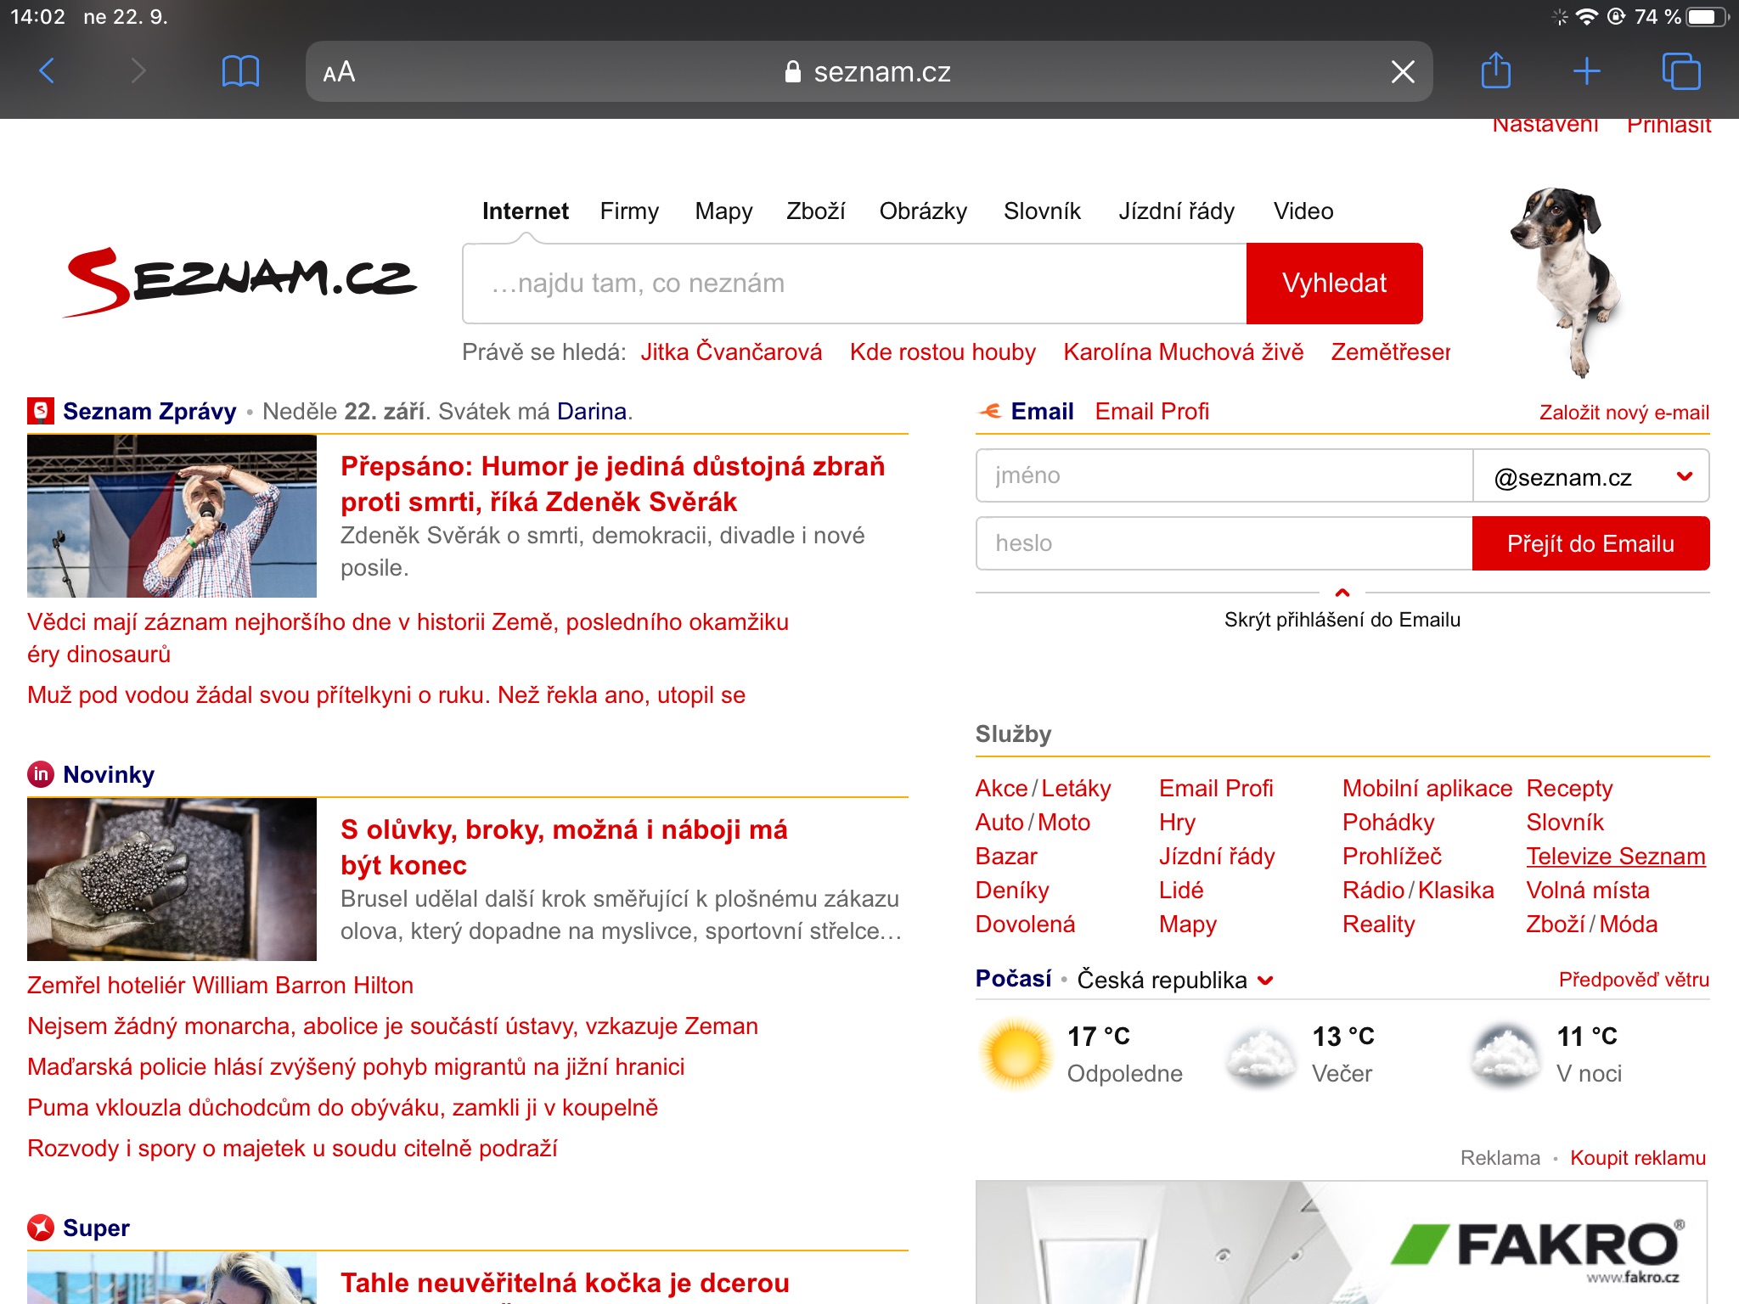This screenshot has height=1304, width=1739.
Task: Open the Zdeněk Svěrák headline article
Action: 612,484
